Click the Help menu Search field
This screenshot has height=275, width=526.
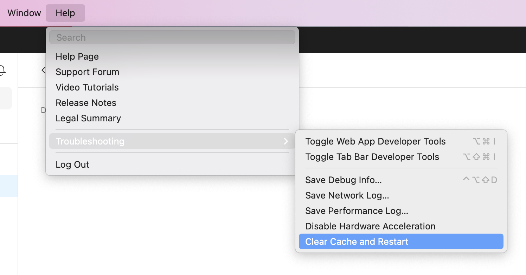(x=172, y=38)
